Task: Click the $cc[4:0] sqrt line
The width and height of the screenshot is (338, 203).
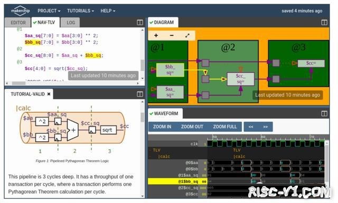Action: pos(56,69)
